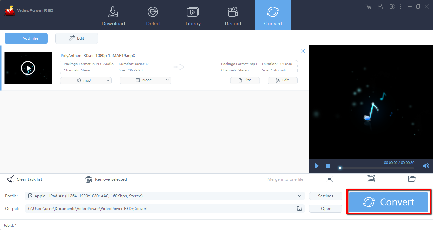Click the preview playback seek slider
The image size is (433, 230).
point(377,168)
